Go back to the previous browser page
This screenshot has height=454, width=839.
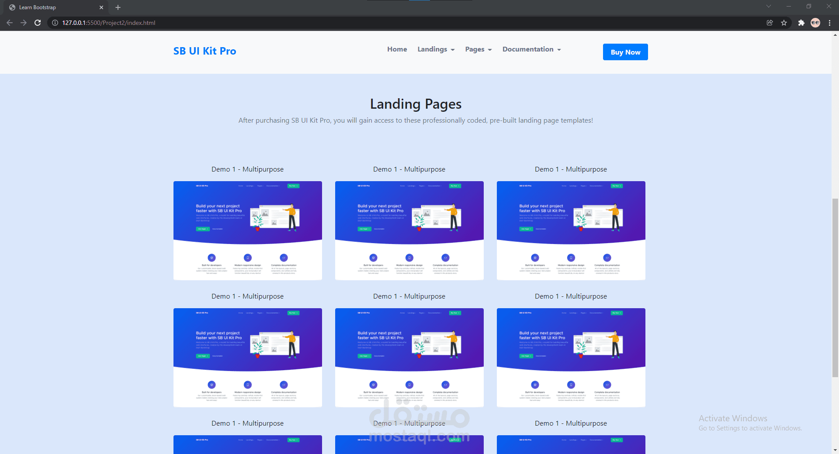click(10, 23)
